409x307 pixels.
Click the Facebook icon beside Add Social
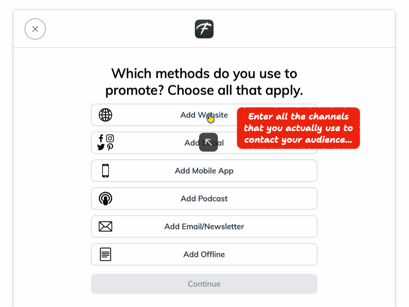click(x=101, y=138)
